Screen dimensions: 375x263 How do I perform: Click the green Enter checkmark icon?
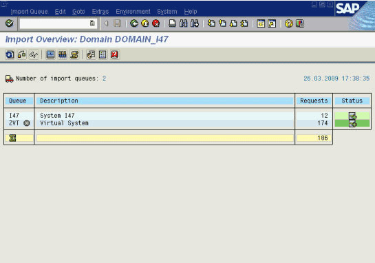tap(10, 23)
